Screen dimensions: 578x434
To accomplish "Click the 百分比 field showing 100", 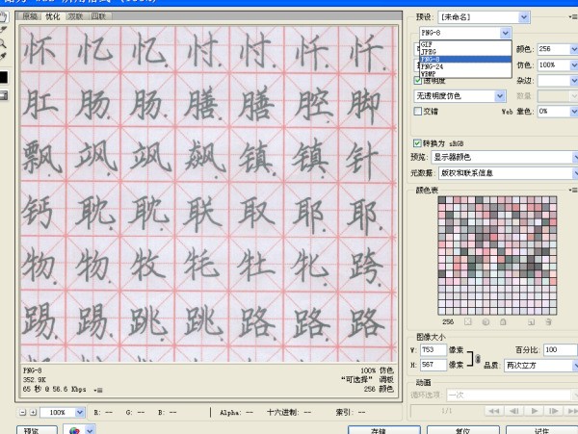I will tap(561, 349).
